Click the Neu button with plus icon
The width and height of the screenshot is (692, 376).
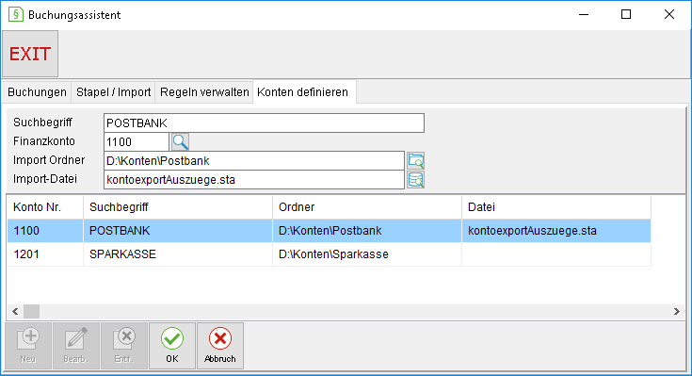coord(28,346)
